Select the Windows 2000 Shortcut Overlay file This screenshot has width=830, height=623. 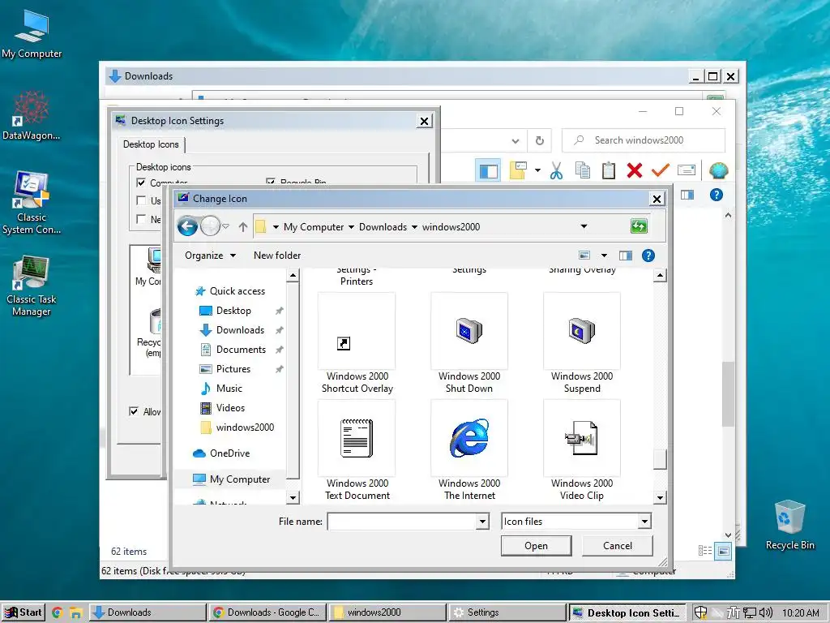click(x=357, y=343)
